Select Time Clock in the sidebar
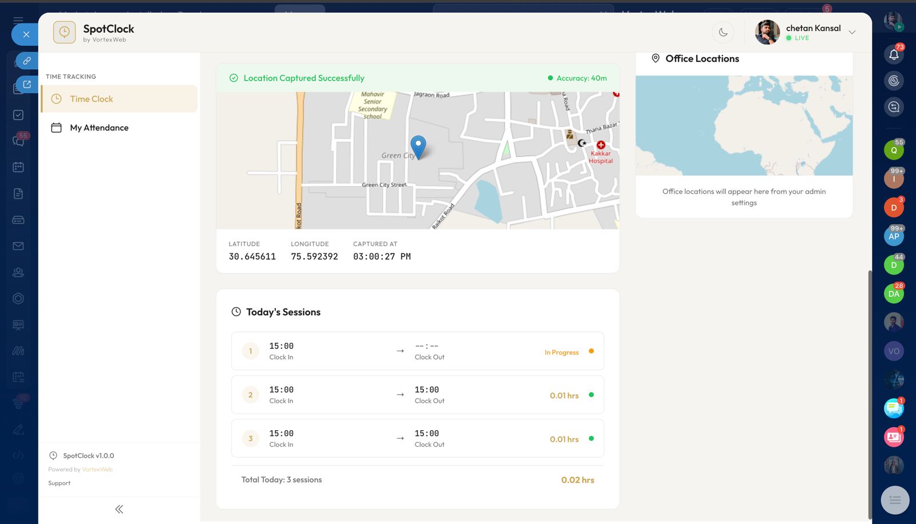Viewport: 916px width, 524px height. [119, 99]
